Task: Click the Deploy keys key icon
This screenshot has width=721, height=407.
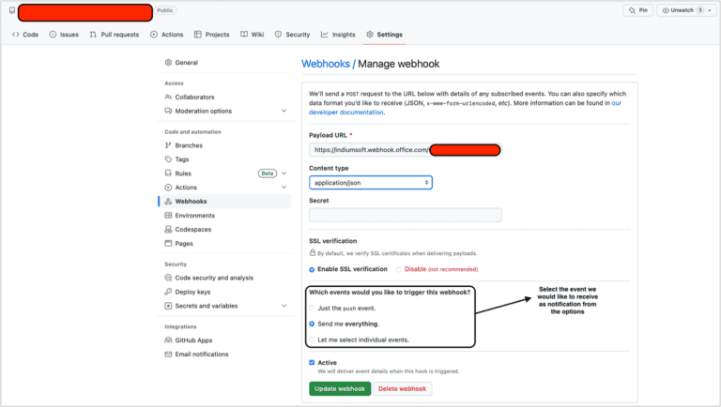Action: coord(168,292)
